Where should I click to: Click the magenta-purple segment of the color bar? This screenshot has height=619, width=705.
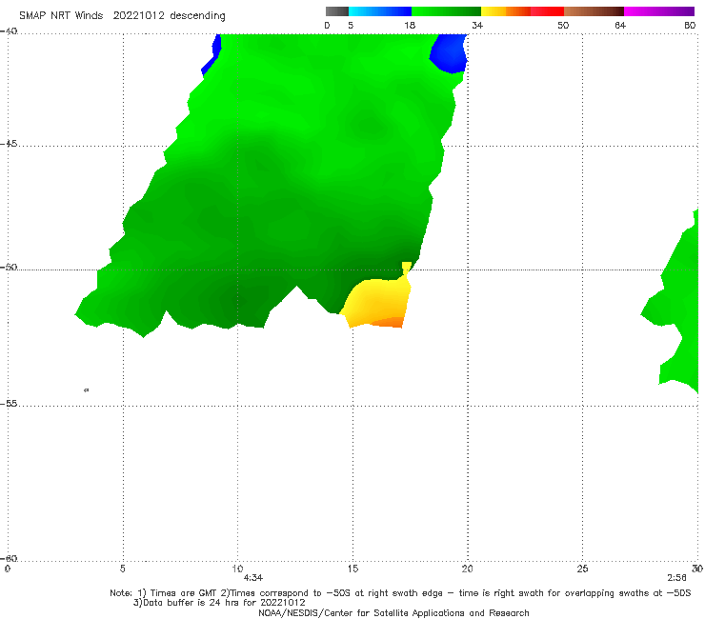point(659,11)
